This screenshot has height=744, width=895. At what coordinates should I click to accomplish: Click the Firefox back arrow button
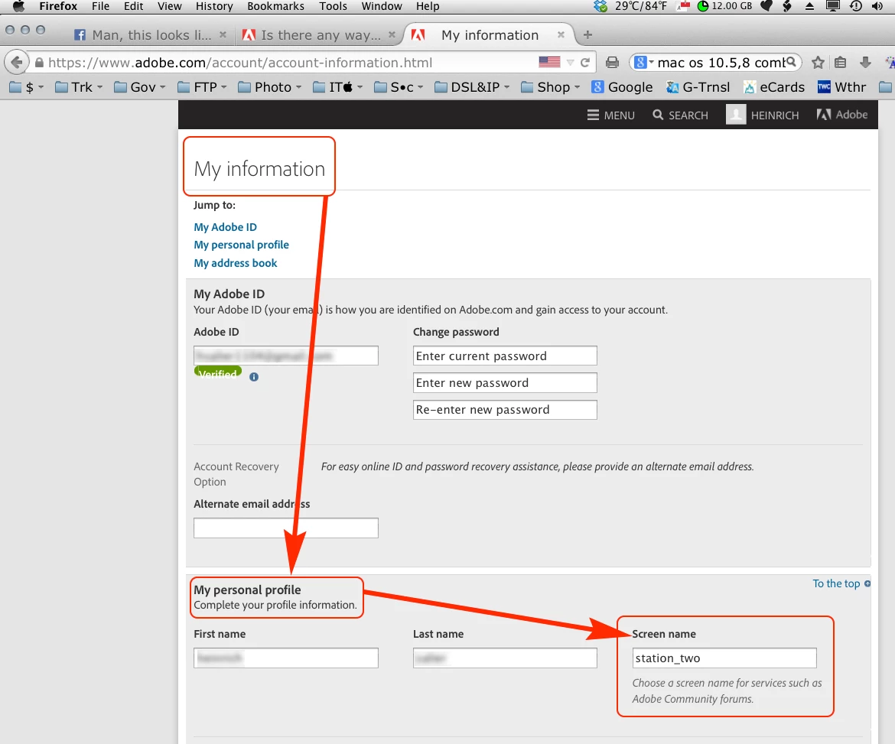click(17, 62)
